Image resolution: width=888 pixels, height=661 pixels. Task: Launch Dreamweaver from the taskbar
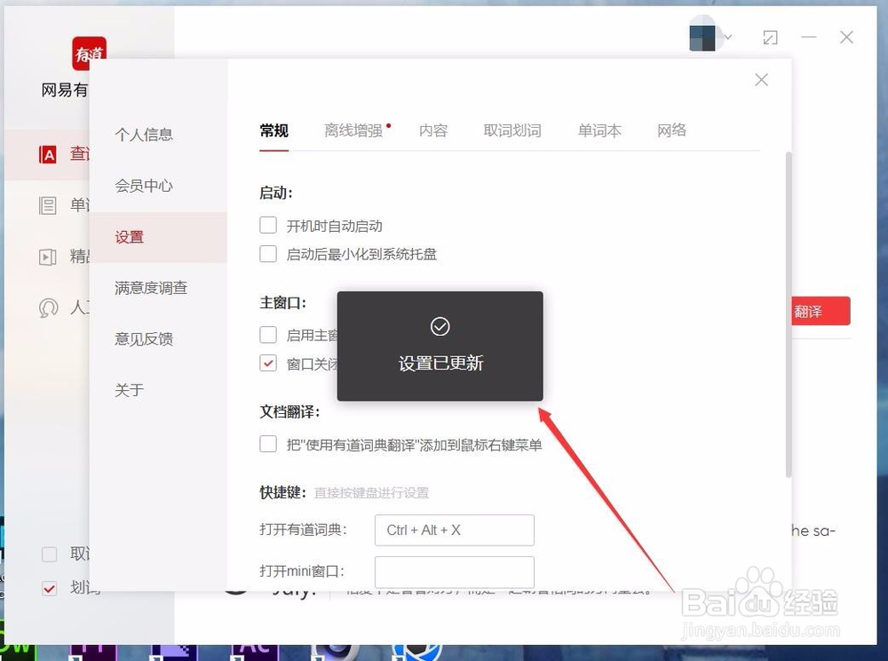[x=18, y=654]
